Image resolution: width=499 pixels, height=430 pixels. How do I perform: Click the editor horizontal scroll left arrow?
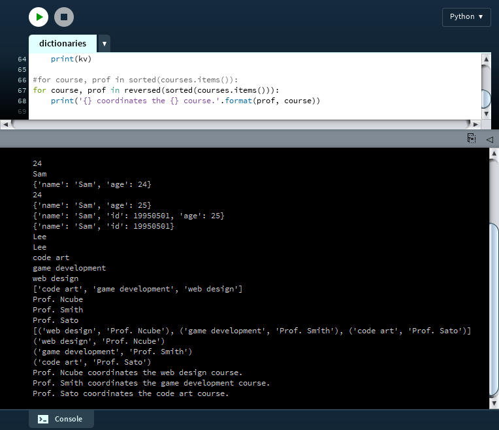click(x=5, y=125)
